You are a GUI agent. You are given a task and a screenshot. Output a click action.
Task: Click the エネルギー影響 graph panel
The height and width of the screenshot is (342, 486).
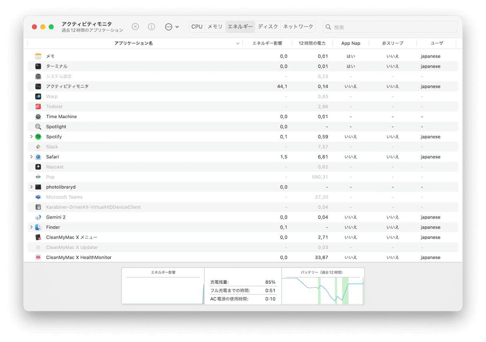pyautogui.click(x=163, y=286)
